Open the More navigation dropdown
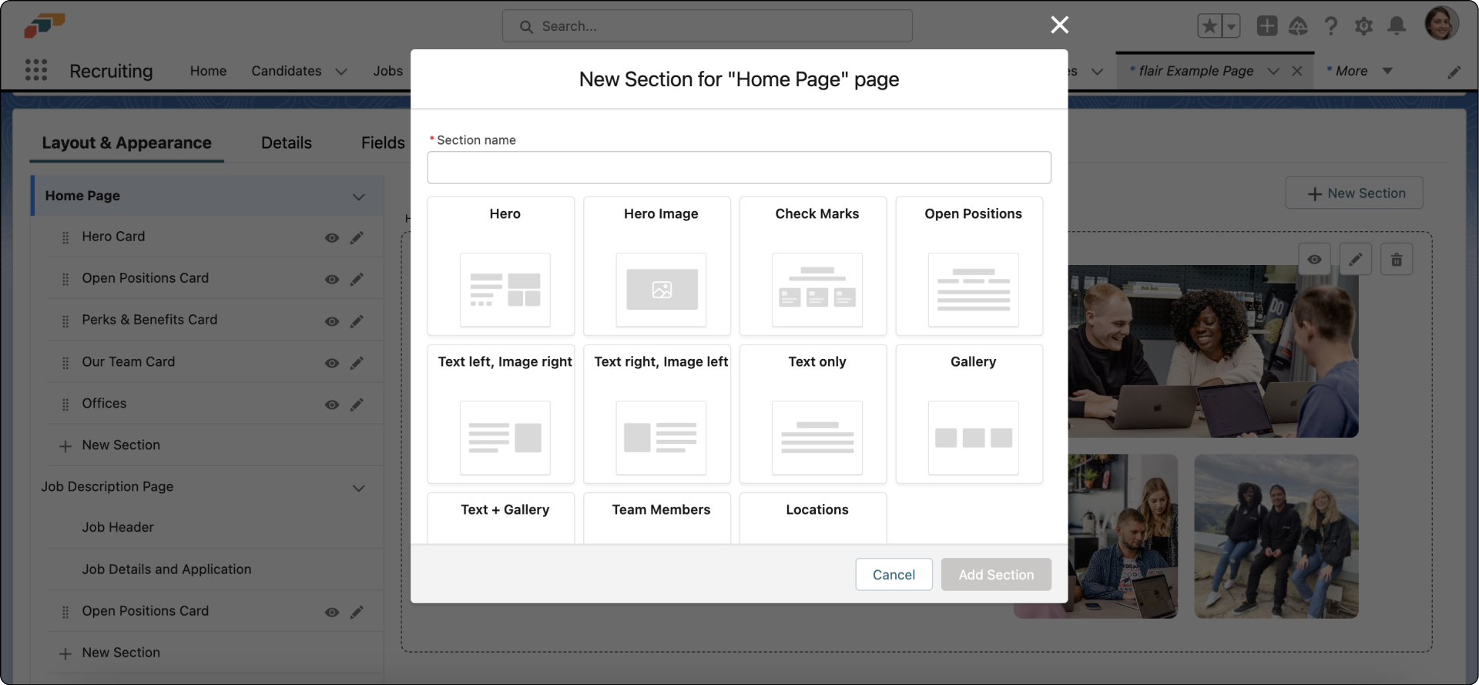The height and width of the screenshot is (685, 1479). 1387,71
